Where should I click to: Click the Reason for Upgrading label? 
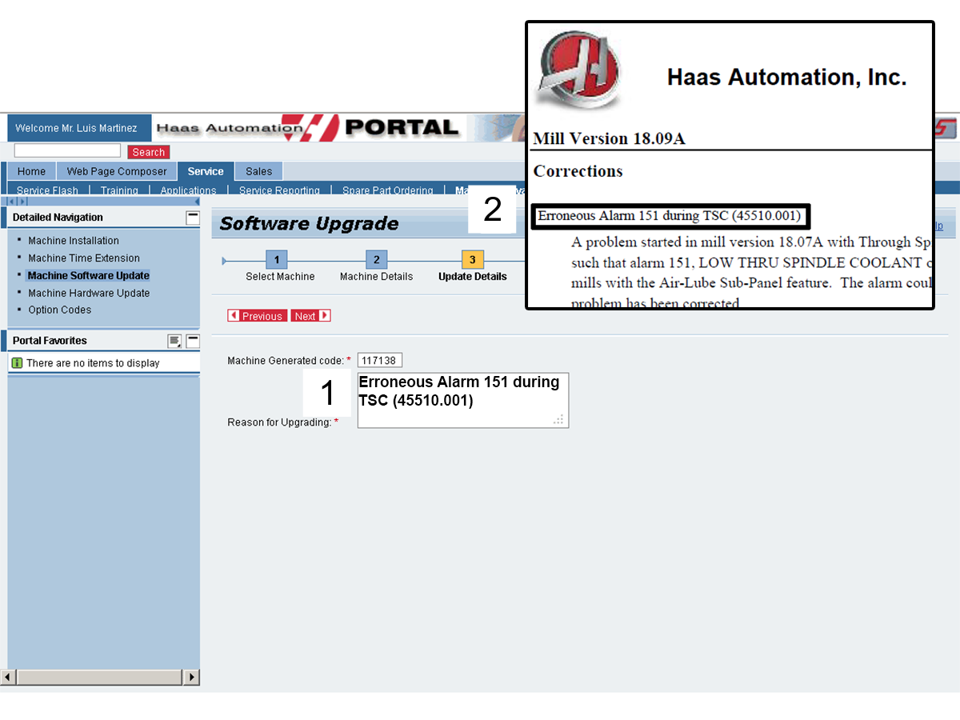pyautogui.click(x=279, y=422)
